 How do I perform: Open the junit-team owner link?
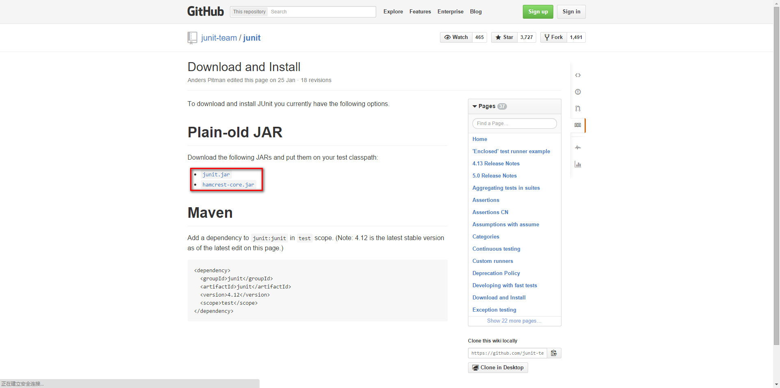[x=219, y=38]
